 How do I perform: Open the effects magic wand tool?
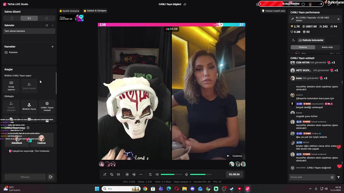(105, 175)
